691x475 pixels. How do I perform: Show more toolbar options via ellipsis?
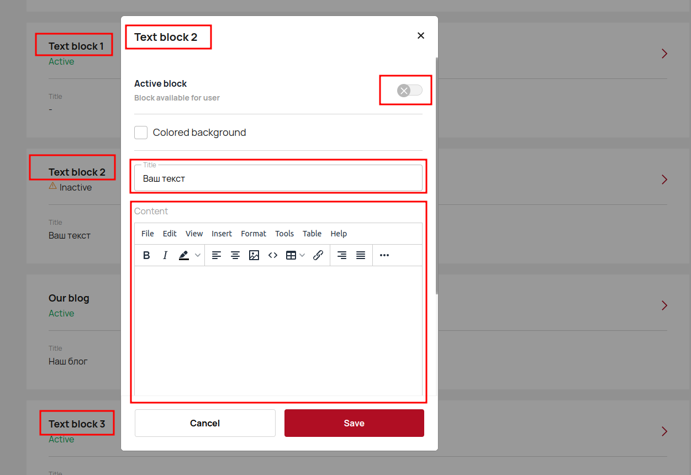[384, 255]
